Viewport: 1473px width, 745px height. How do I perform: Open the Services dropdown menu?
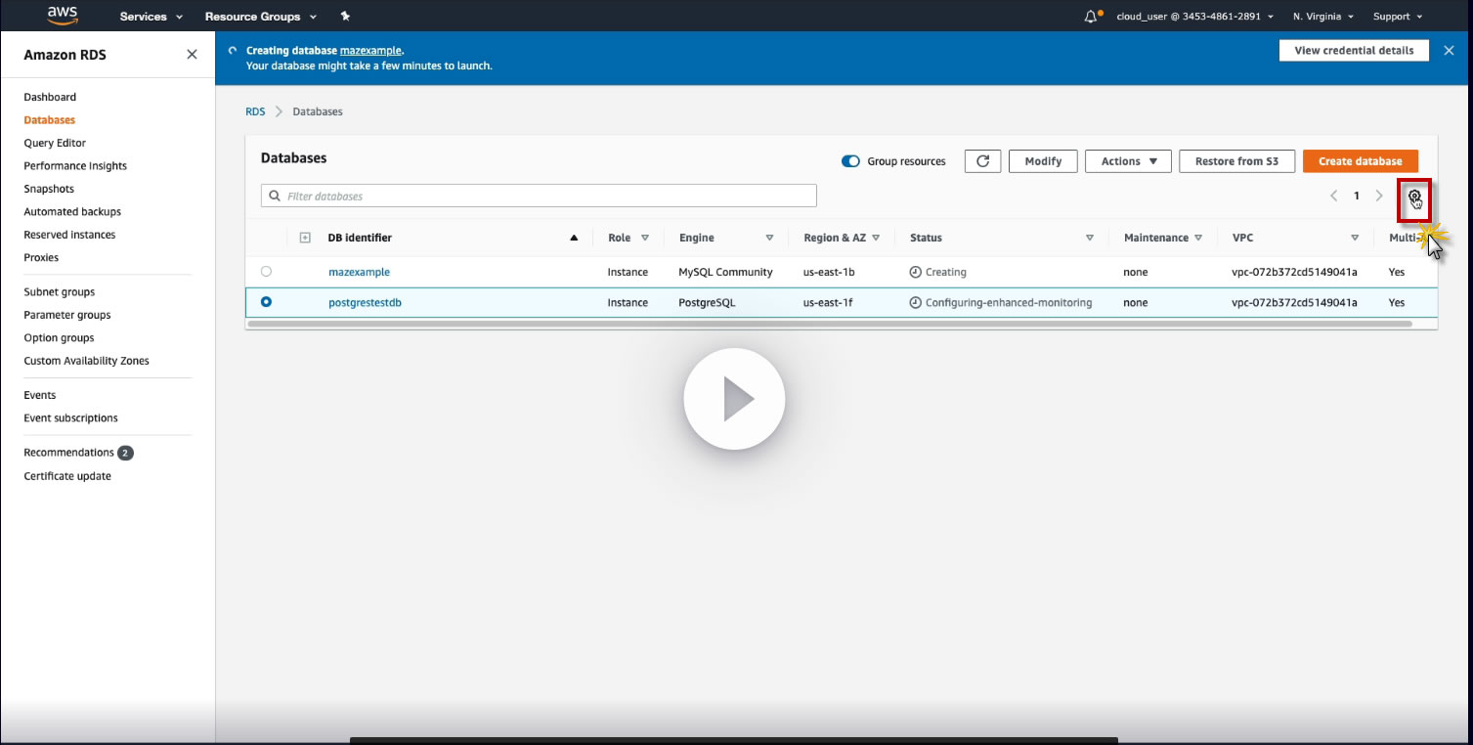(152, 17)
